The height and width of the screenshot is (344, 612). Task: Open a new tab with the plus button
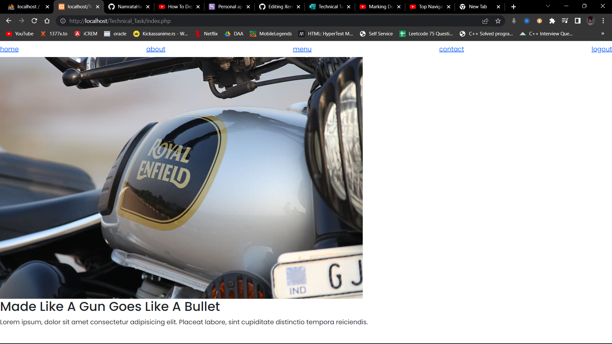pos(513,7)
